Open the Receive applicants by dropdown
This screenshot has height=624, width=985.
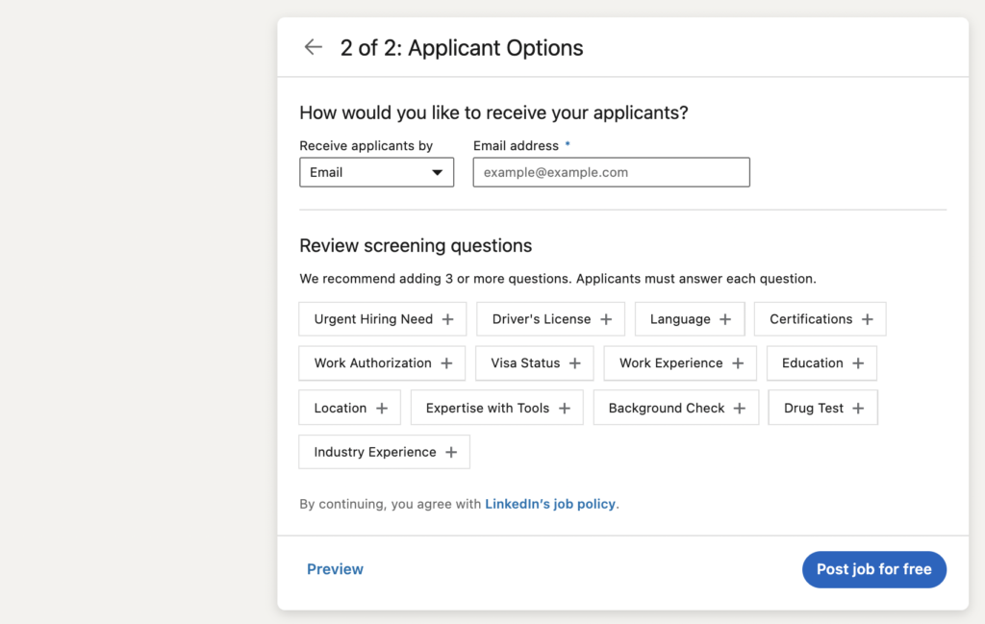pos(376,172)
